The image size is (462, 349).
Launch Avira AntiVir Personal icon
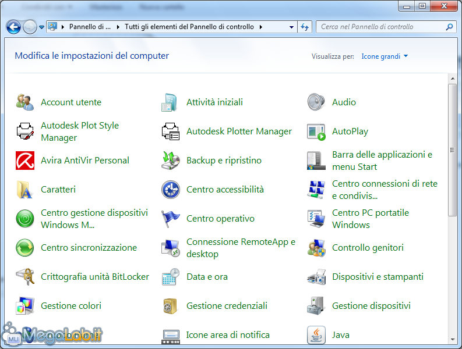[24, 161]
